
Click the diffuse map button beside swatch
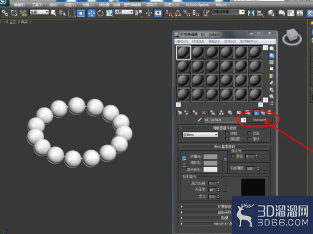[221, 163]
